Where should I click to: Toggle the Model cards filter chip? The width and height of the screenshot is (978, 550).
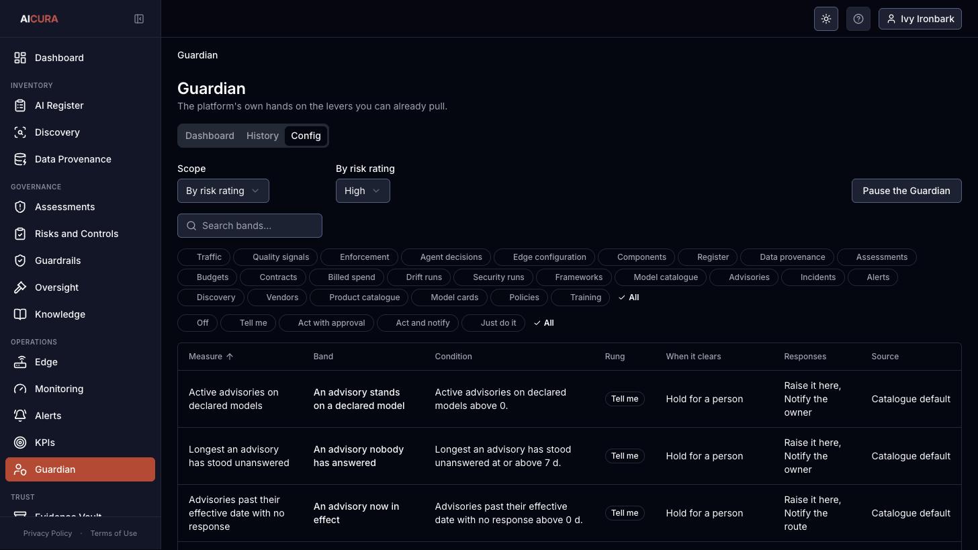pos(449,297)
